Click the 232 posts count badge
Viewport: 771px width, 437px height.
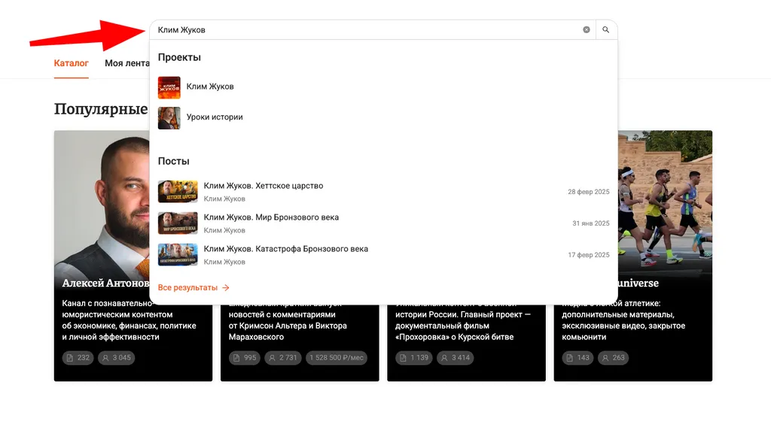[78, 358]
